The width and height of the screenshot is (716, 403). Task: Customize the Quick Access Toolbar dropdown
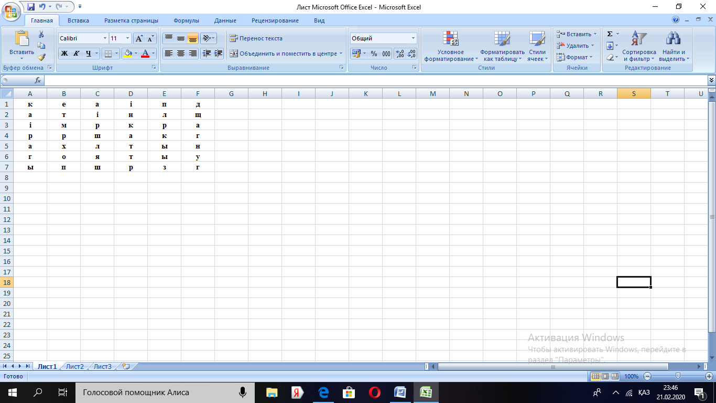point(80,7)
